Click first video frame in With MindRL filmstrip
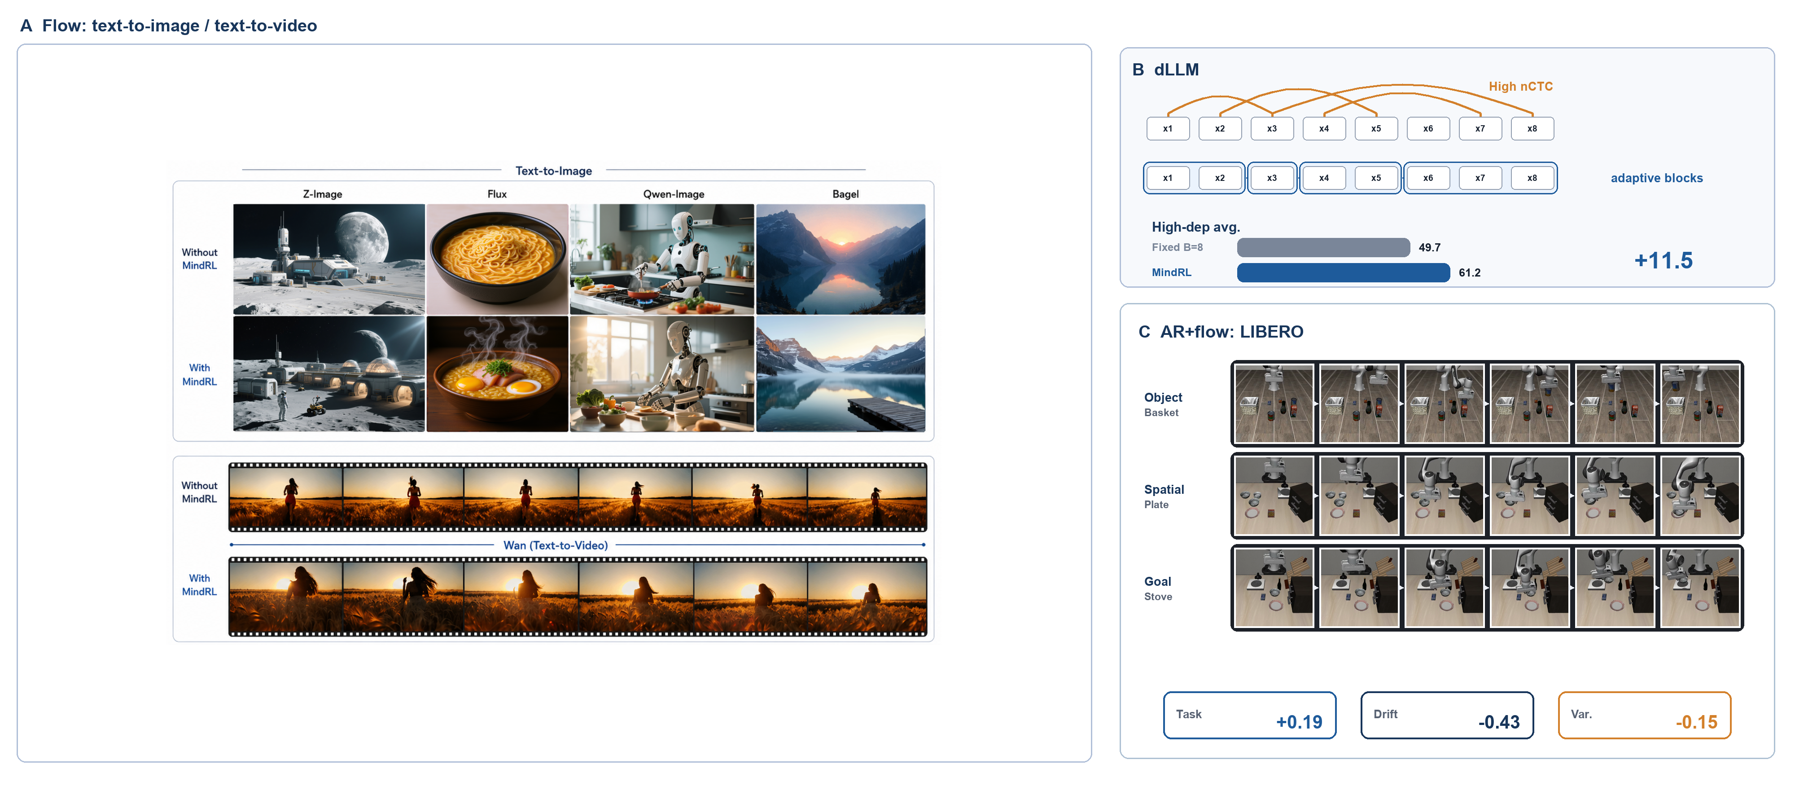The width and height of the screenshot is (1795, 808). [286, 597]
